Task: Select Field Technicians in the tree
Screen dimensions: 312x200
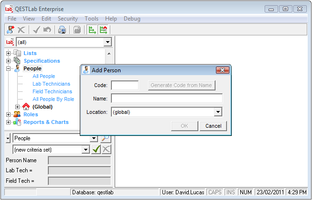Action: [53, 91]
